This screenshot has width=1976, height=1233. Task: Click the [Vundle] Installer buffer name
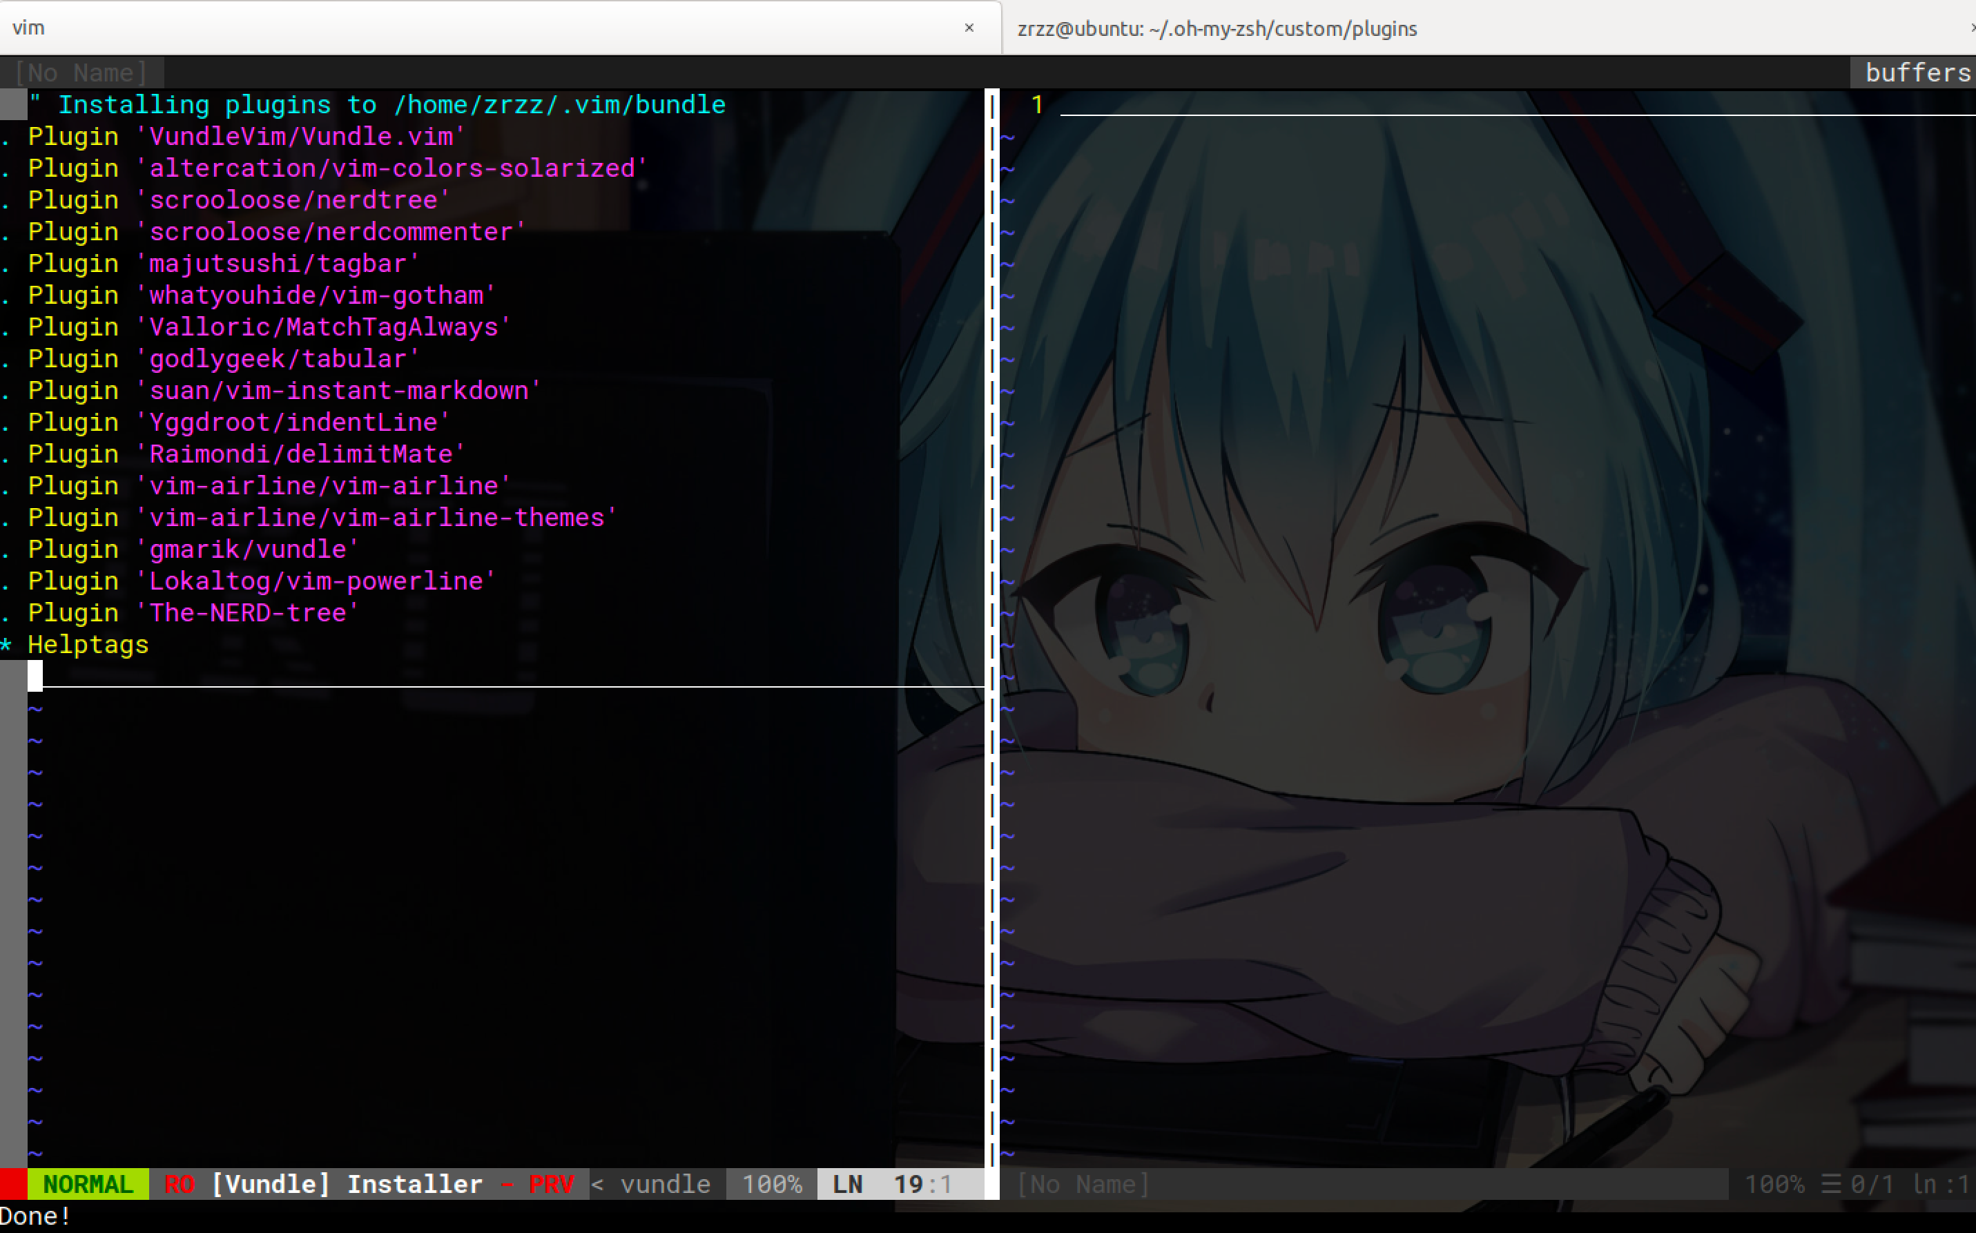347,1184
